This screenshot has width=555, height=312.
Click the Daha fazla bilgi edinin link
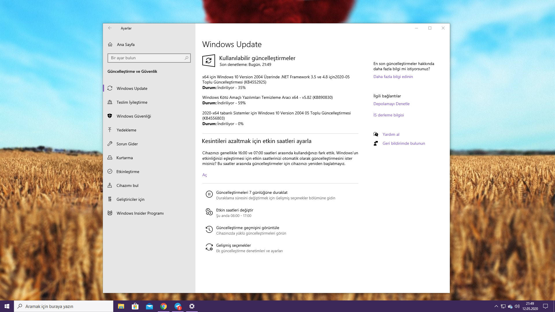[x=393, y=77]
